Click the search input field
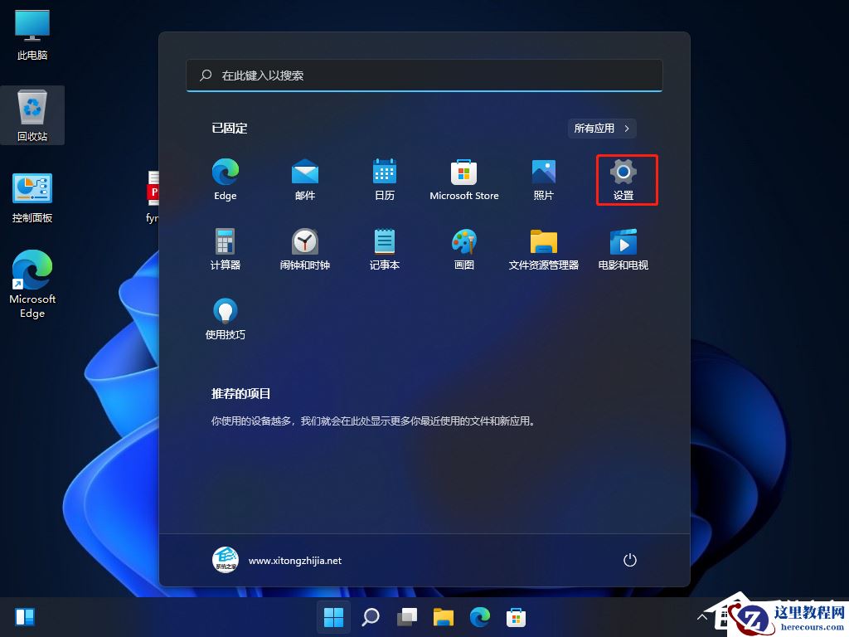 (x=424, y=75)
